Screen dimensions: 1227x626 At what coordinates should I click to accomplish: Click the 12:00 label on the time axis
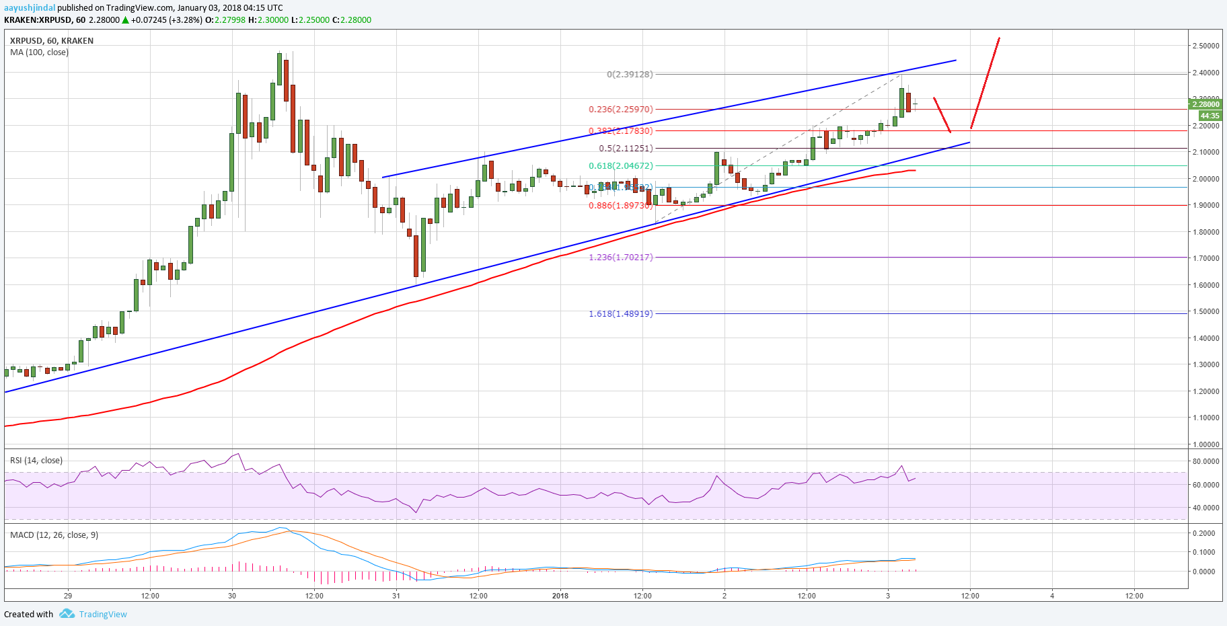pyautogui.click(x=151, y=595)
